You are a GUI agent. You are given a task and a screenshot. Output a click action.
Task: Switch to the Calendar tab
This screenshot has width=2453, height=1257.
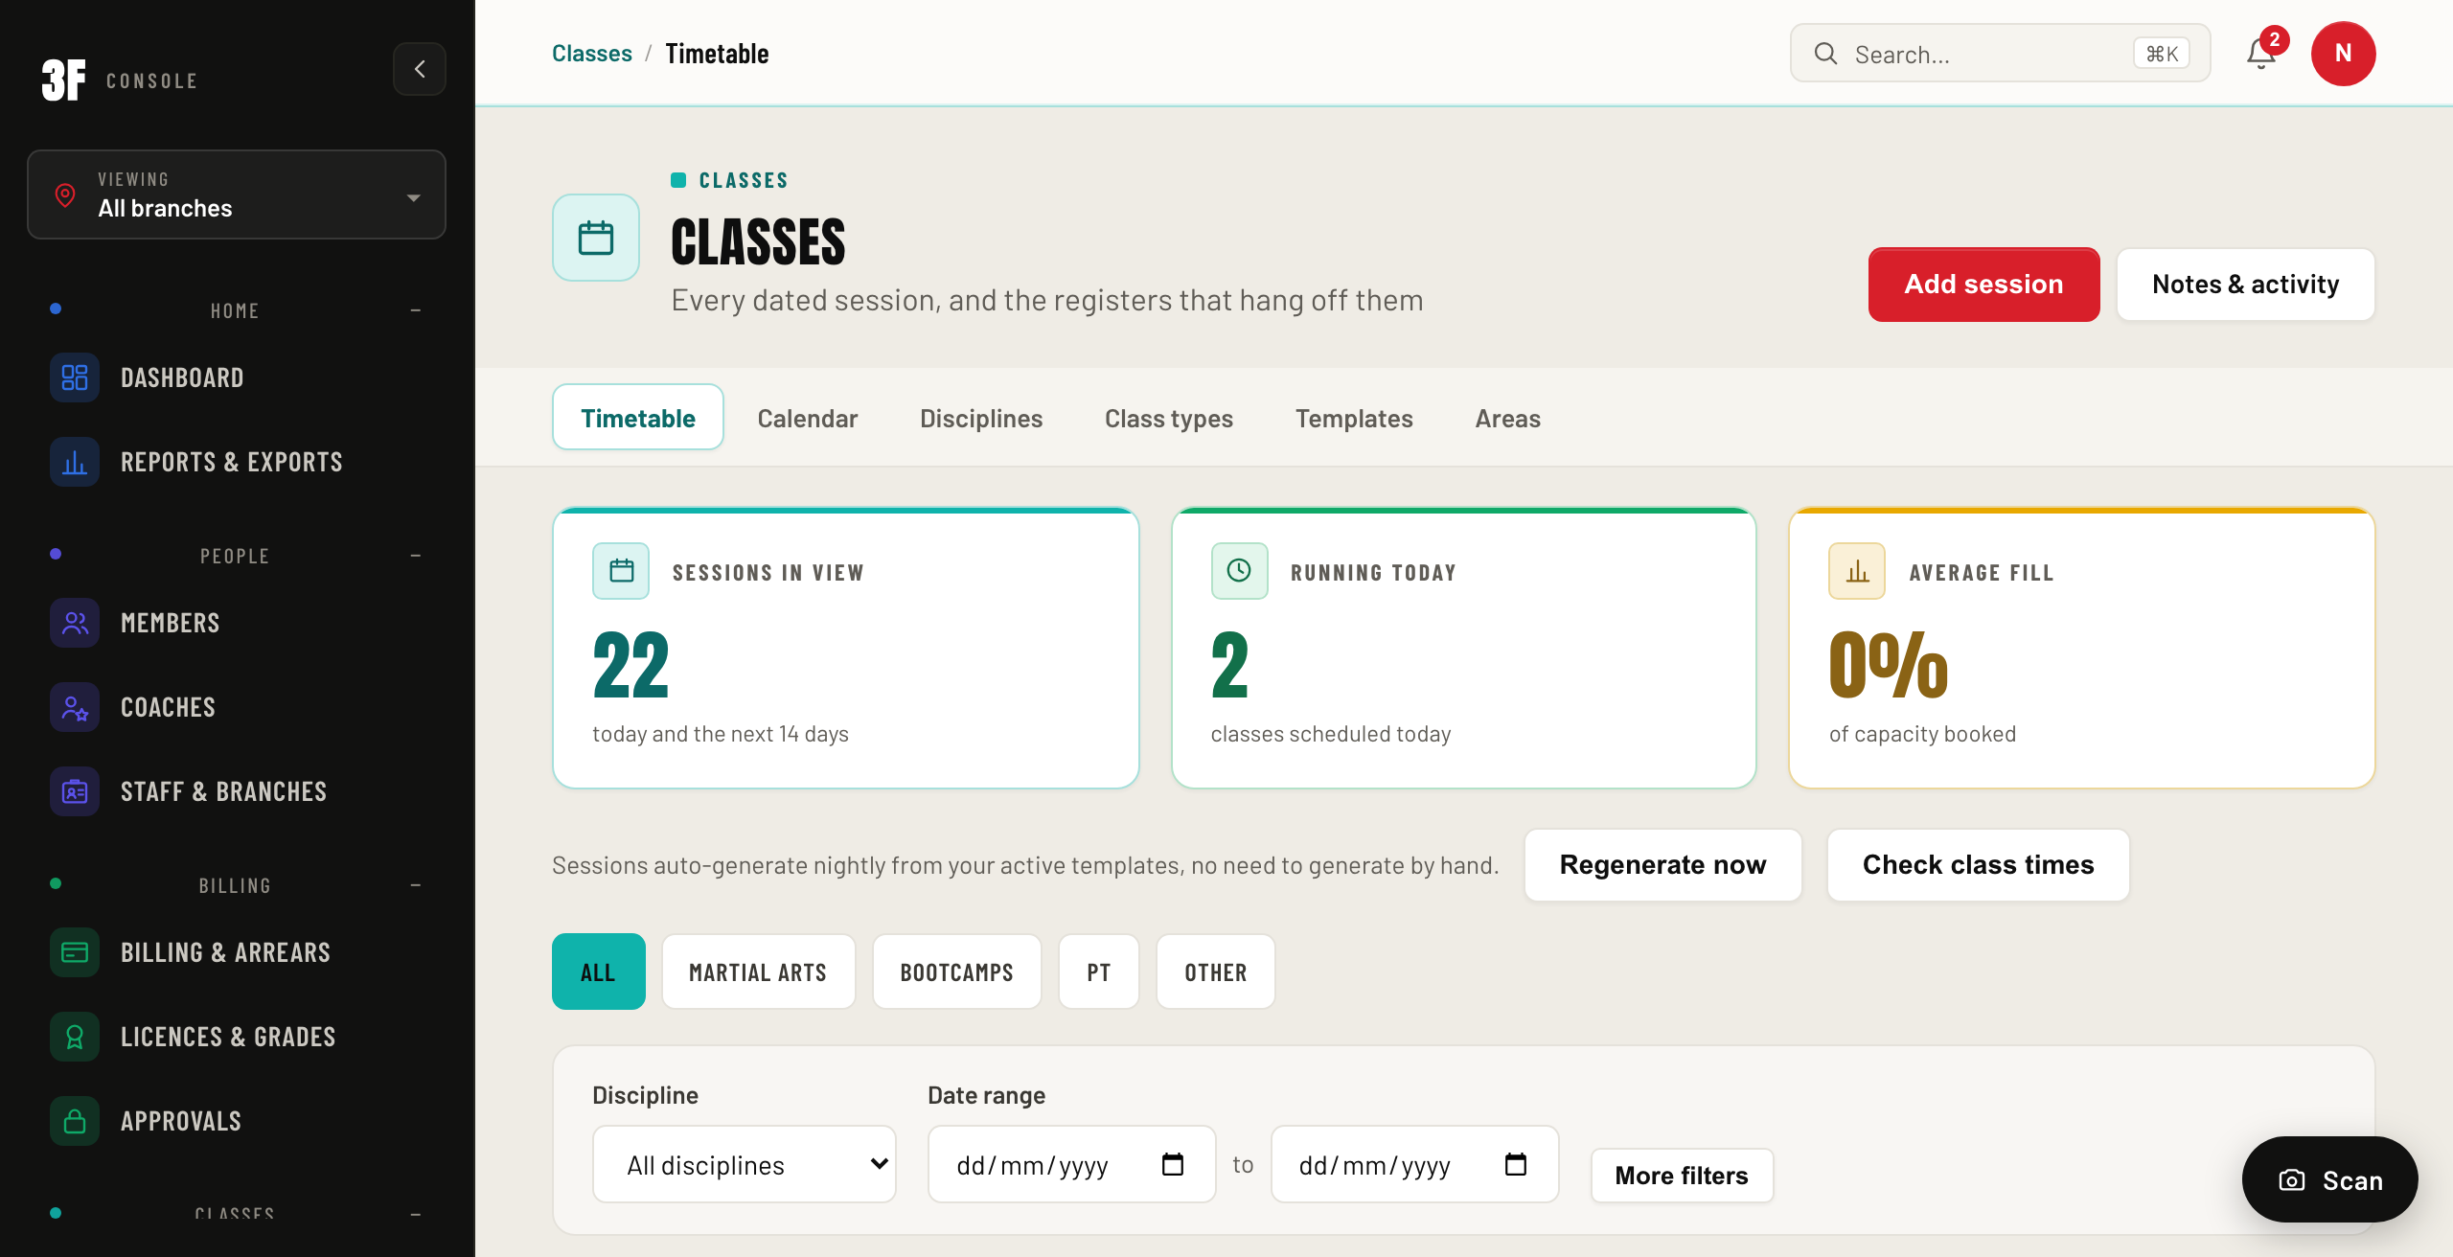click(x=808, y=418)
